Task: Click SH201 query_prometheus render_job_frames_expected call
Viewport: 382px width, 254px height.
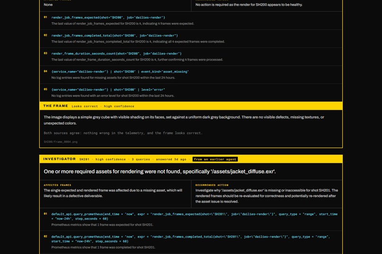Action: tap(194, 216)
